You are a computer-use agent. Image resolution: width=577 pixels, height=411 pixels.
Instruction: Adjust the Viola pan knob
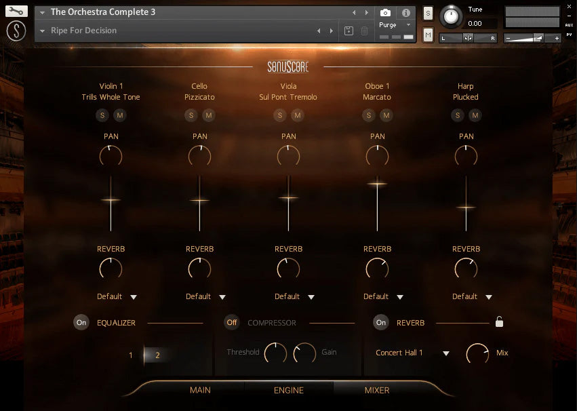tap(289, 156)
